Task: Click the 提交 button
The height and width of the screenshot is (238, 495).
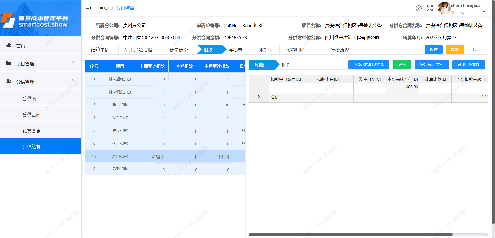Action: 455,50
